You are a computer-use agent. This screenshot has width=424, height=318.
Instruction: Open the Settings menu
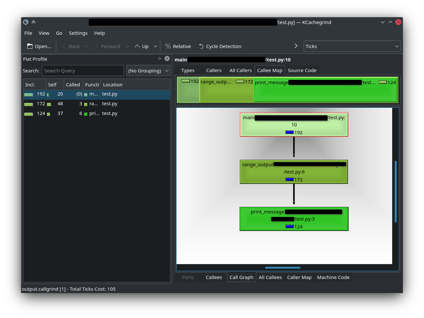78,33
